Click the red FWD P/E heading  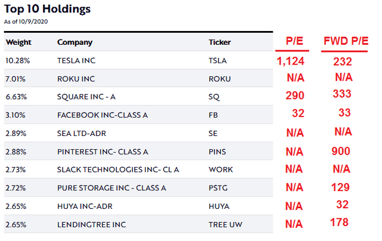pos(346,41)
